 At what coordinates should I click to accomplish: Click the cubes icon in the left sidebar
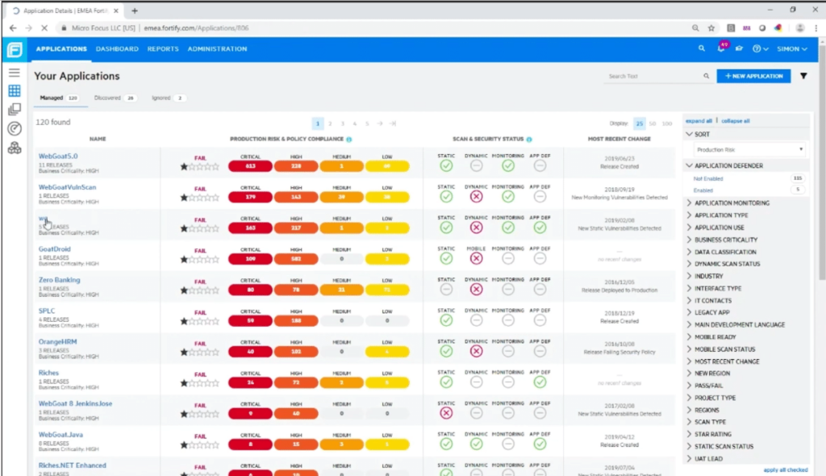coord(14,146)
